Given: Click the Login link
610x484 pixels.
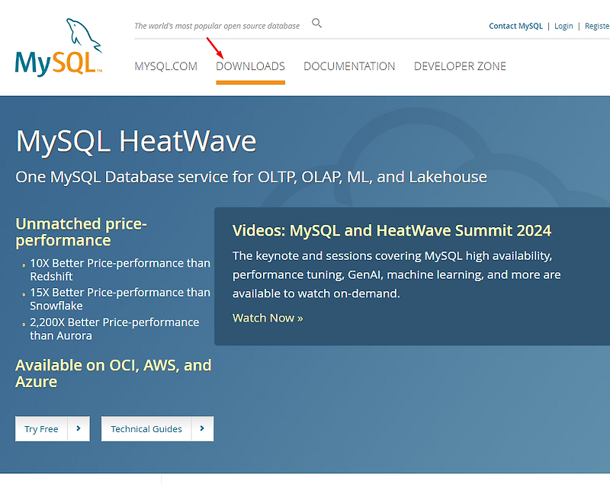Looking at the screenshot, I should [563, 26].
